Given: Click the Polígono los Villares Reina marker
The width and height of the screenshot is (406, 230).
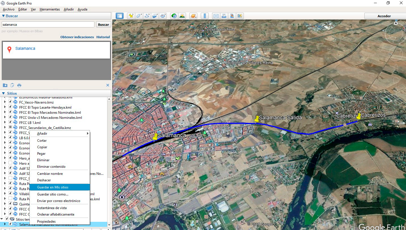Looking at the screenshot, I should click(225, 61).
